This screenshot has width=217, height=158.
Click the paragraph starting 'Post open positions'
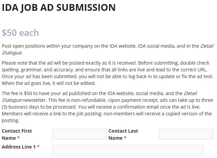(107, 49)
